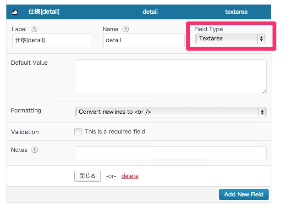Focus the Name input containing detail
The height and width of the screenshot is (212, 292).
pos(144,40)
